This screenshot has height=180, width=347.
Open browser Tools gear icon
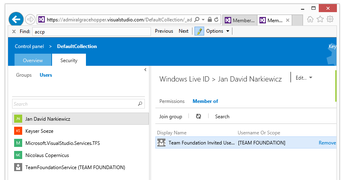(x=330, y=19)
